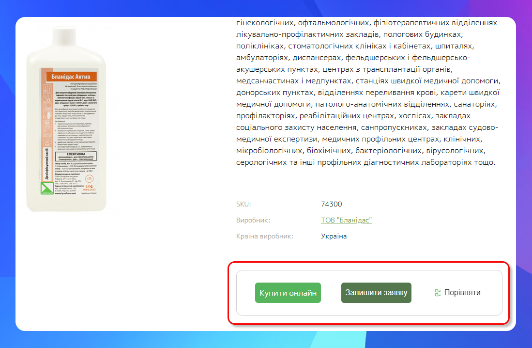Click the 'Виробник:' field label
The width and height of the screenshot is (532, 348).
pyautogui.click(x=253, y=220)
